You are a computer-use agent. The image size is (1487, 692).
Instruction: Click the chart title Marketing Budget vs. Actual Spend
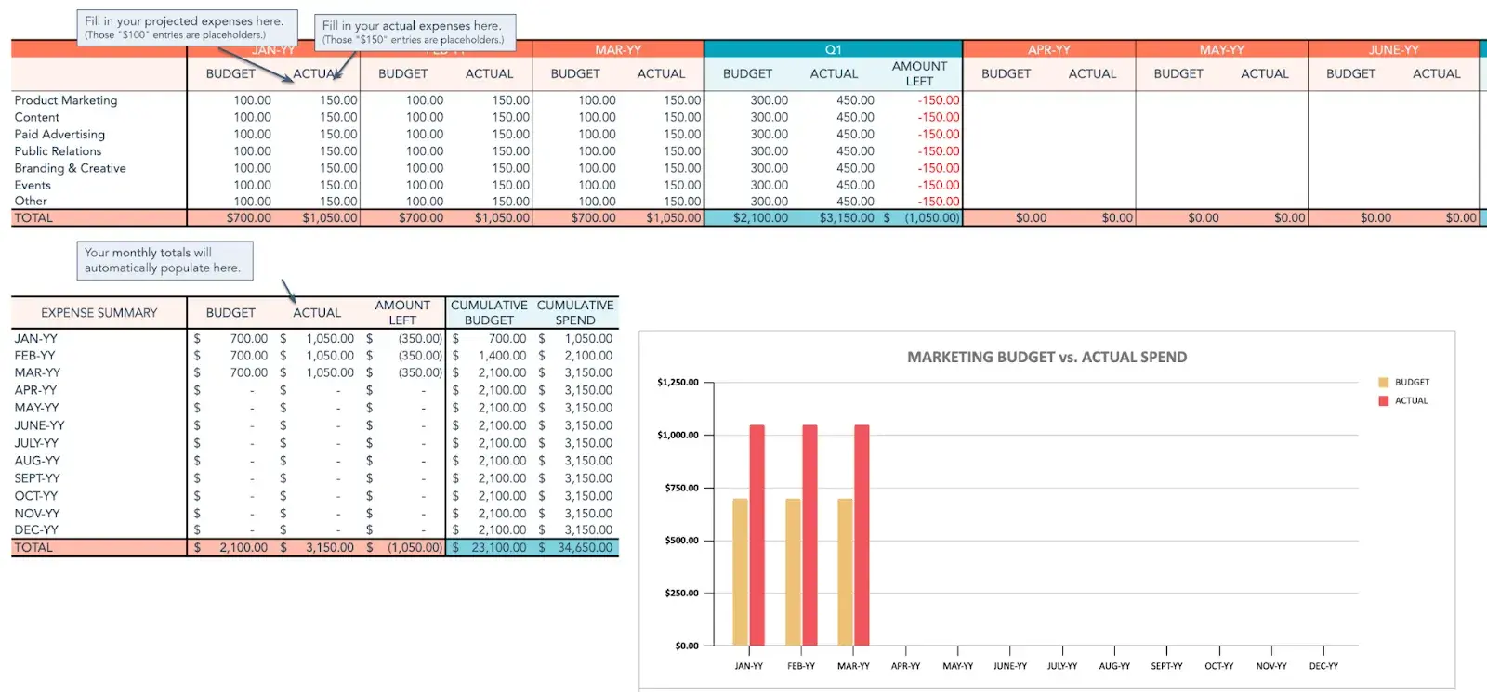point(1046,358)
